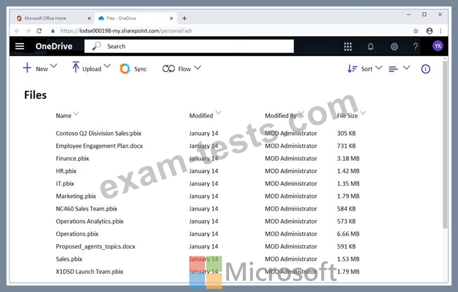Switch to Files - OneDrive tab

[136, 18]
